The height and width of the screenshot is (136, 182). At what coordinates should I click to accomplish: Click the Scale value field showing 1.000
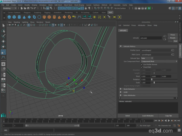[x=146, y=83]
